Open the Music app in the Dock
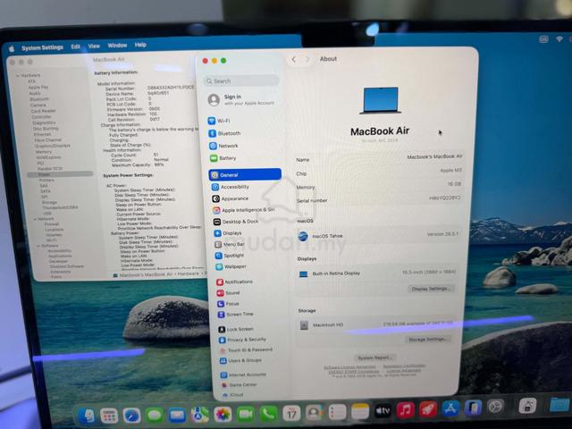Viewport: 572px width, 429px height. [x=405, y=409]
